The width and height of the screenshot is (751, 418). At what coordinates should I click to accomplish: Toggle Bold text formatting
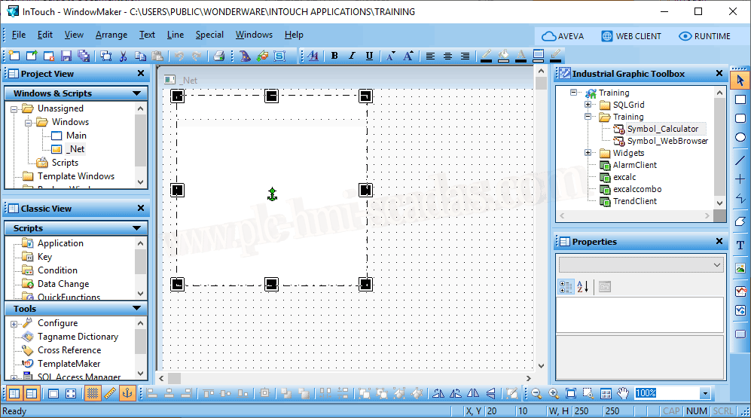point(334,56)
